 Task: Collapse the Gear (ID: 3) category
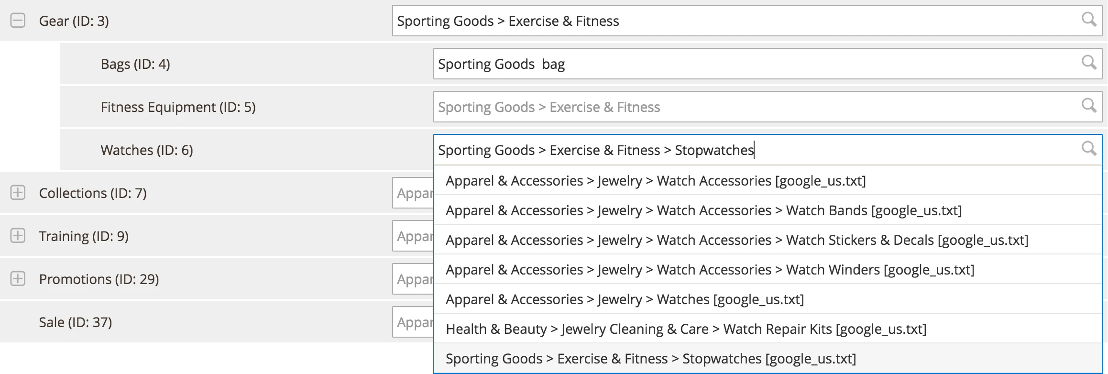click(18, 21)
